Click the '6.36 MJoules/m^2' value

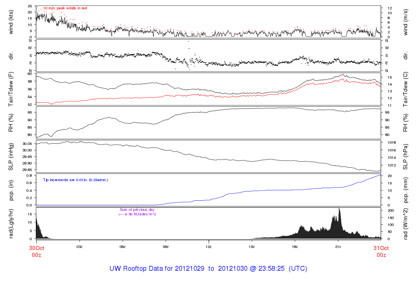coord(140,214)
